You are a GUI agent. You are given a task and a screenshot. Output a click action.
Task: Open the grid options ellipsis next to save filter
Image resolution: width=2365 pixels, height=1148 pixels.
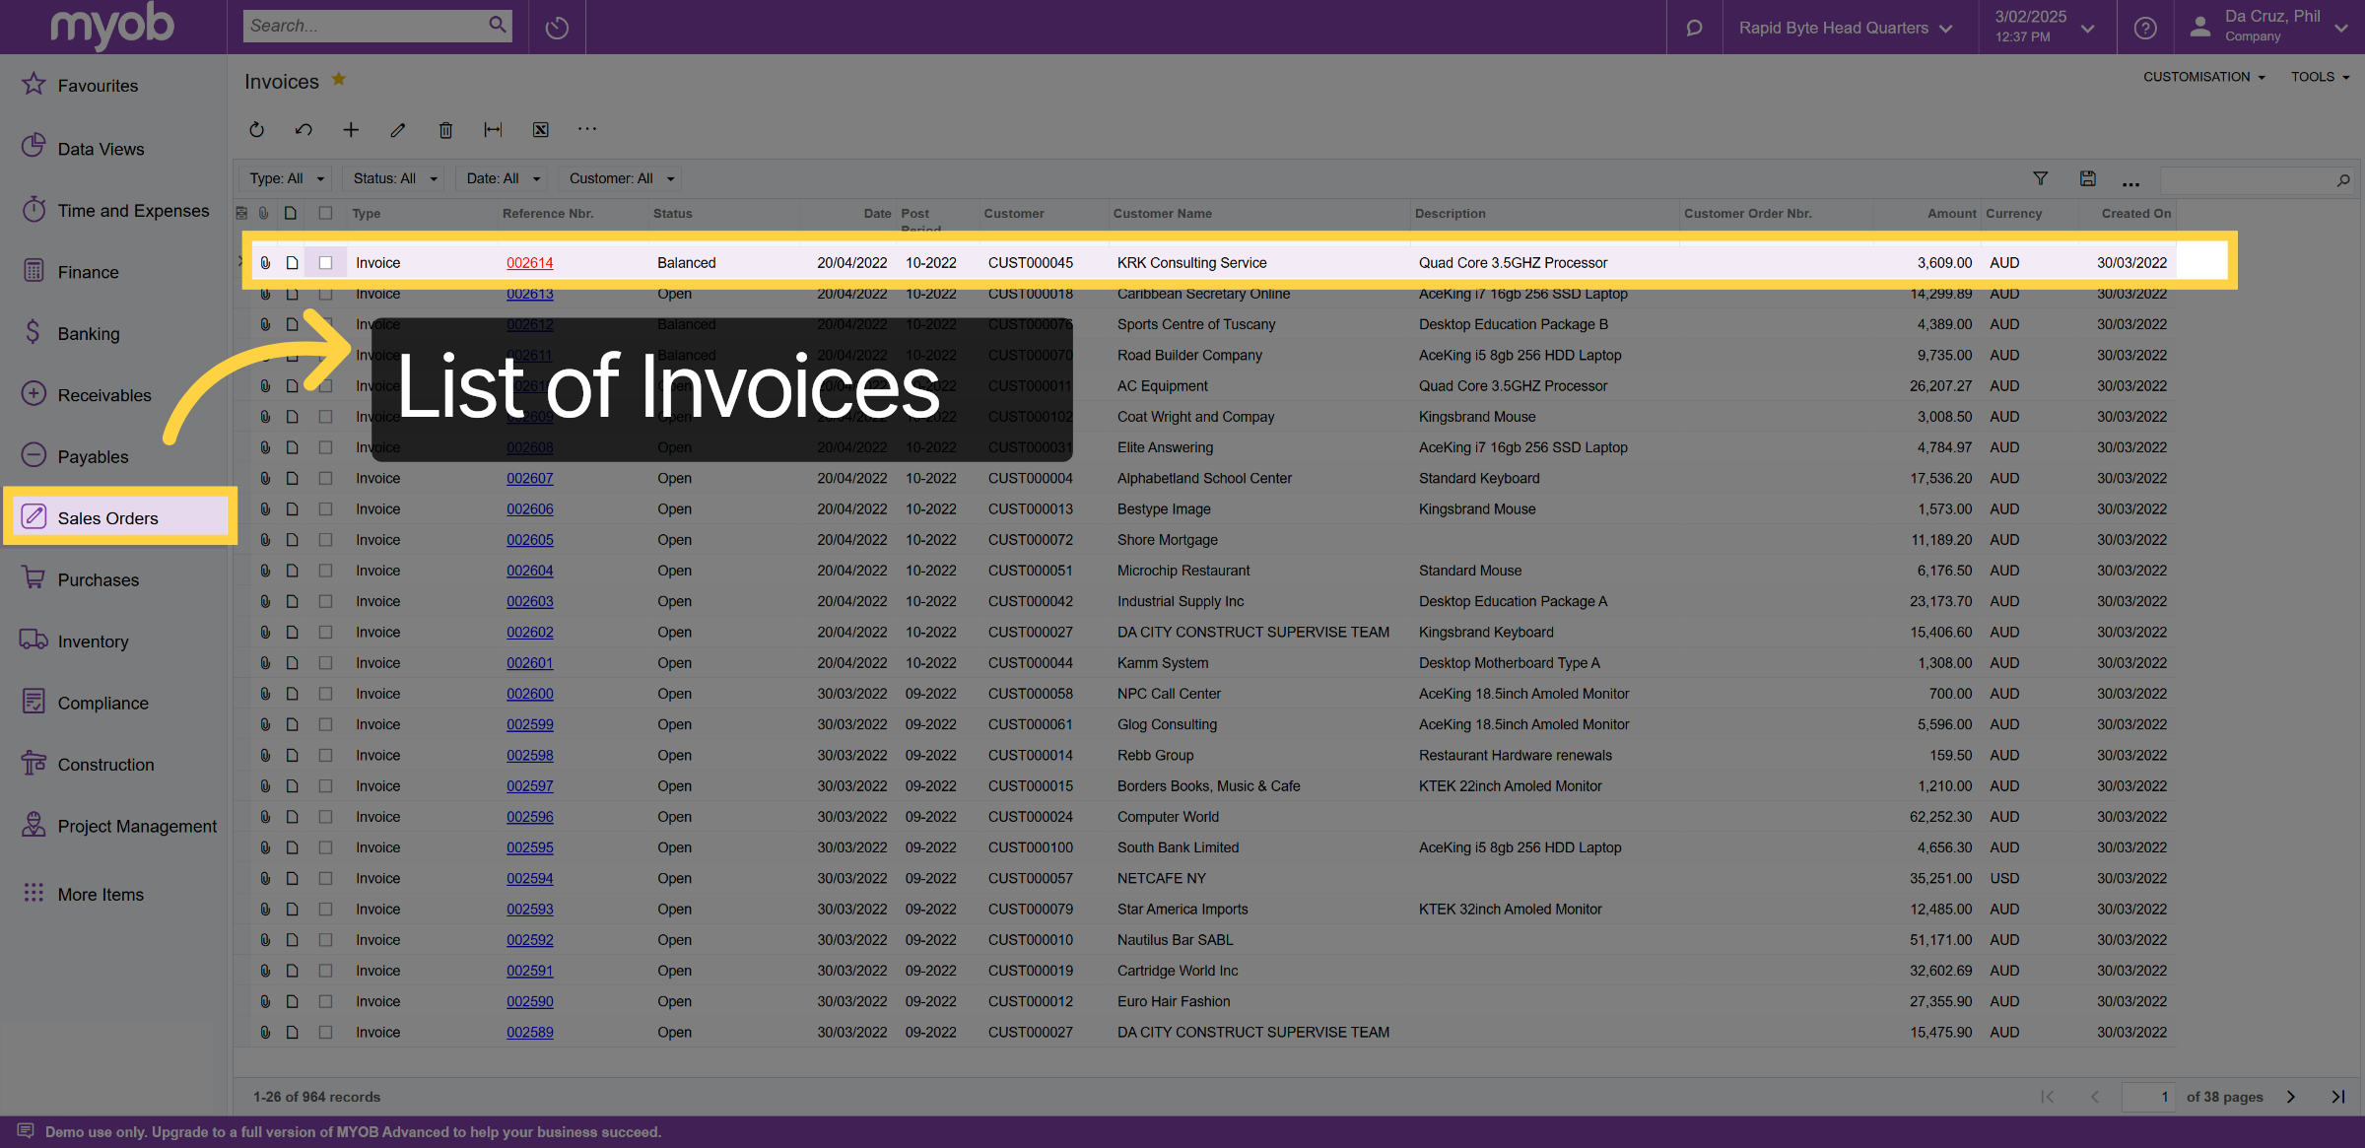[x=2130, y=182]
